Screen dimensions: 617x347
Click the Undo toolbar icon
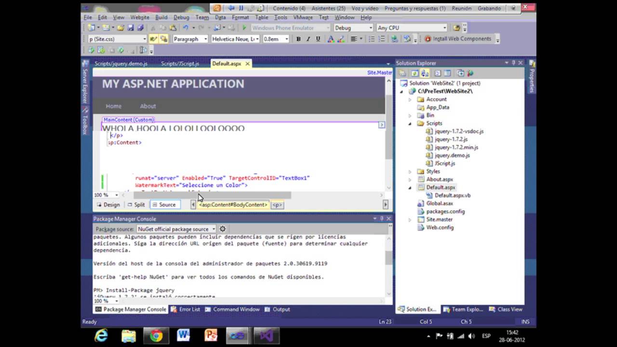[x=186, y=28]
